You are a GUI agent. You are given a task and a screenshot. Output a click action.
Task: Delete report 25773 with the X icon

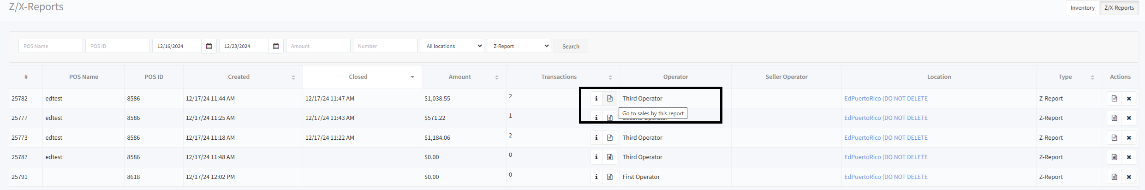pyautogui.click(x=1129, y=137)
